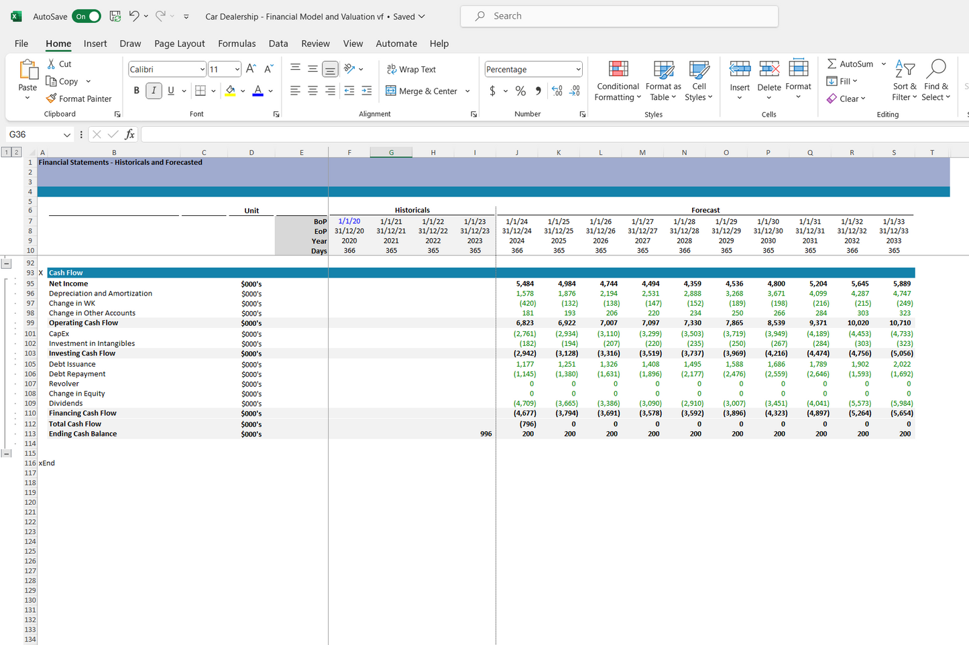
Task: Click the Merge & Center icon
Action: [391, 91]
